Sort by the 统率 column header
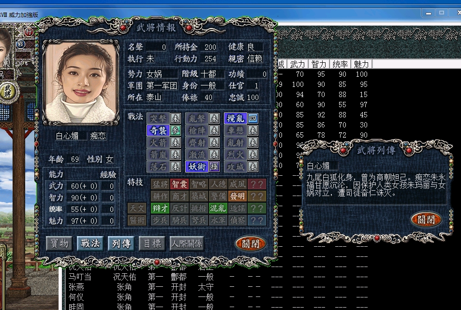Image resolution: width=461 pixels, height=310 pixels. coord(340,64)
